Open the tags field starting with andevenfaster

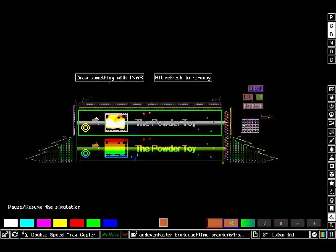(190, 235)
